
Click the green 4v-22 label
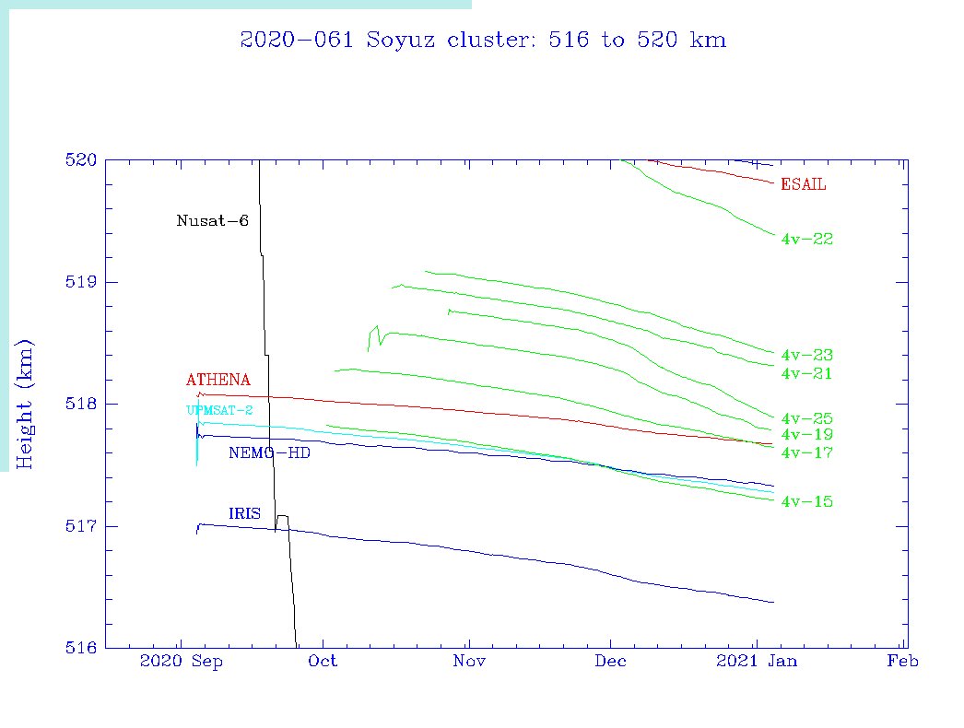[x=806, y=240]
